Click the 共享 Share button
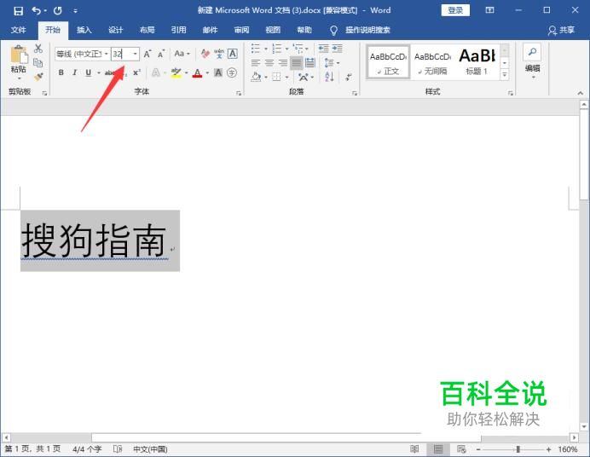 pos(561,30)
